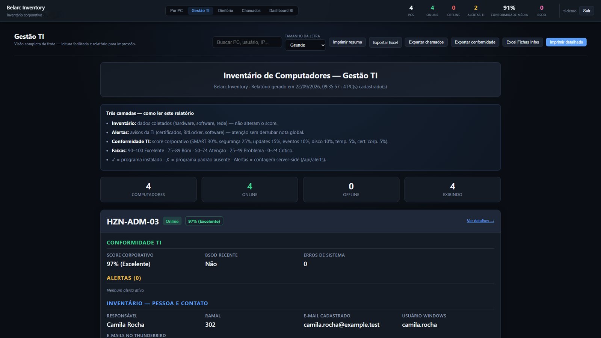Click the ramal value 302
This screenshot has width=601, height=338.
point(210,325)
